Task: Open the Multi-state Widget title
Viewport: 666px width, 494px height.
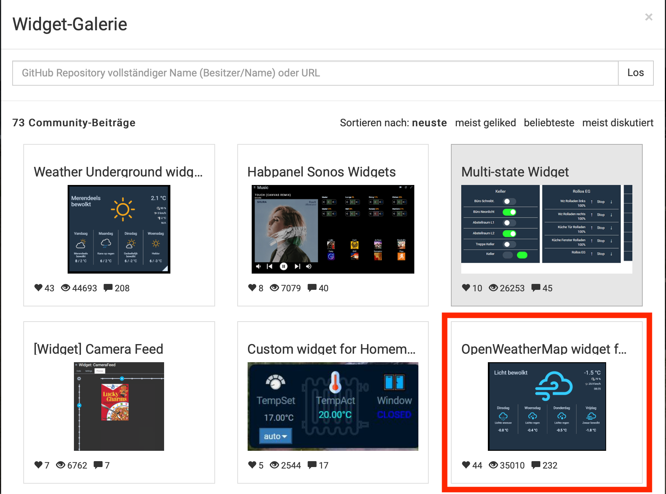Action: (x=515, y=172)
